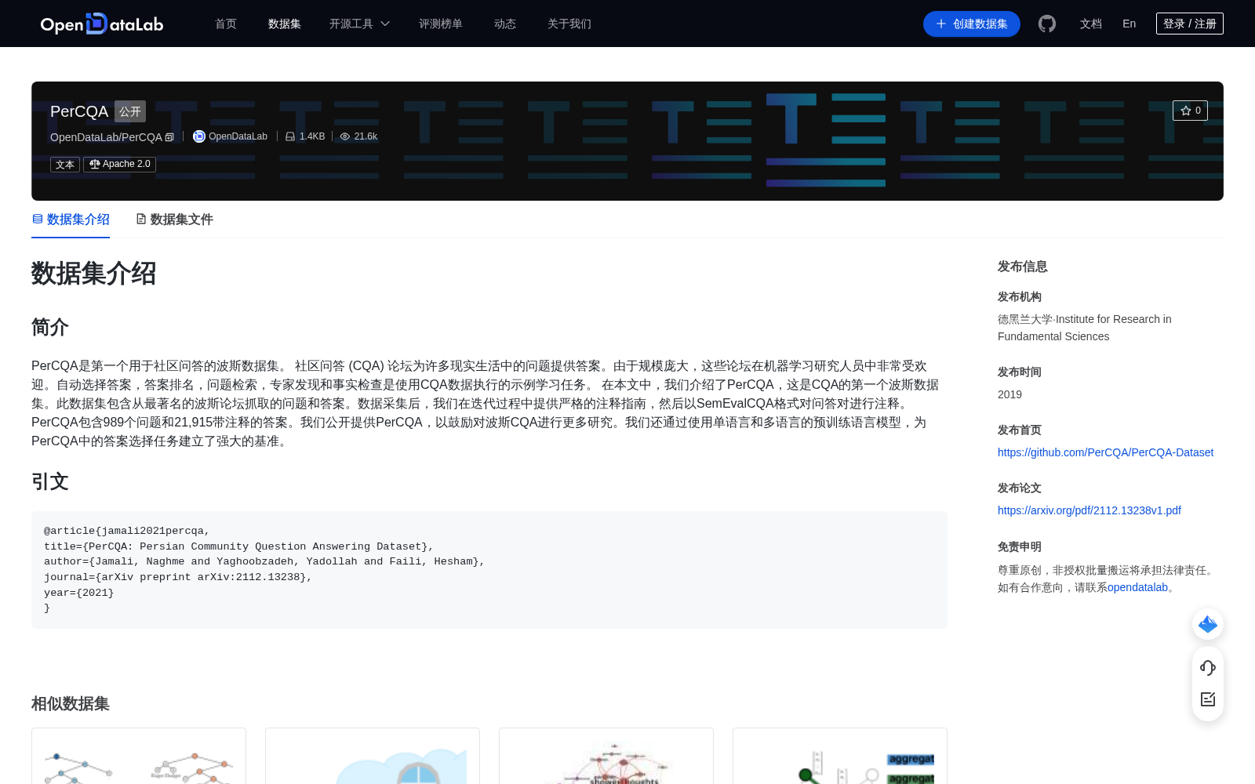Click the 2019 publish year value
Image resolution: width=1255 pixels, height=784 pixels.
(1009, 394)
